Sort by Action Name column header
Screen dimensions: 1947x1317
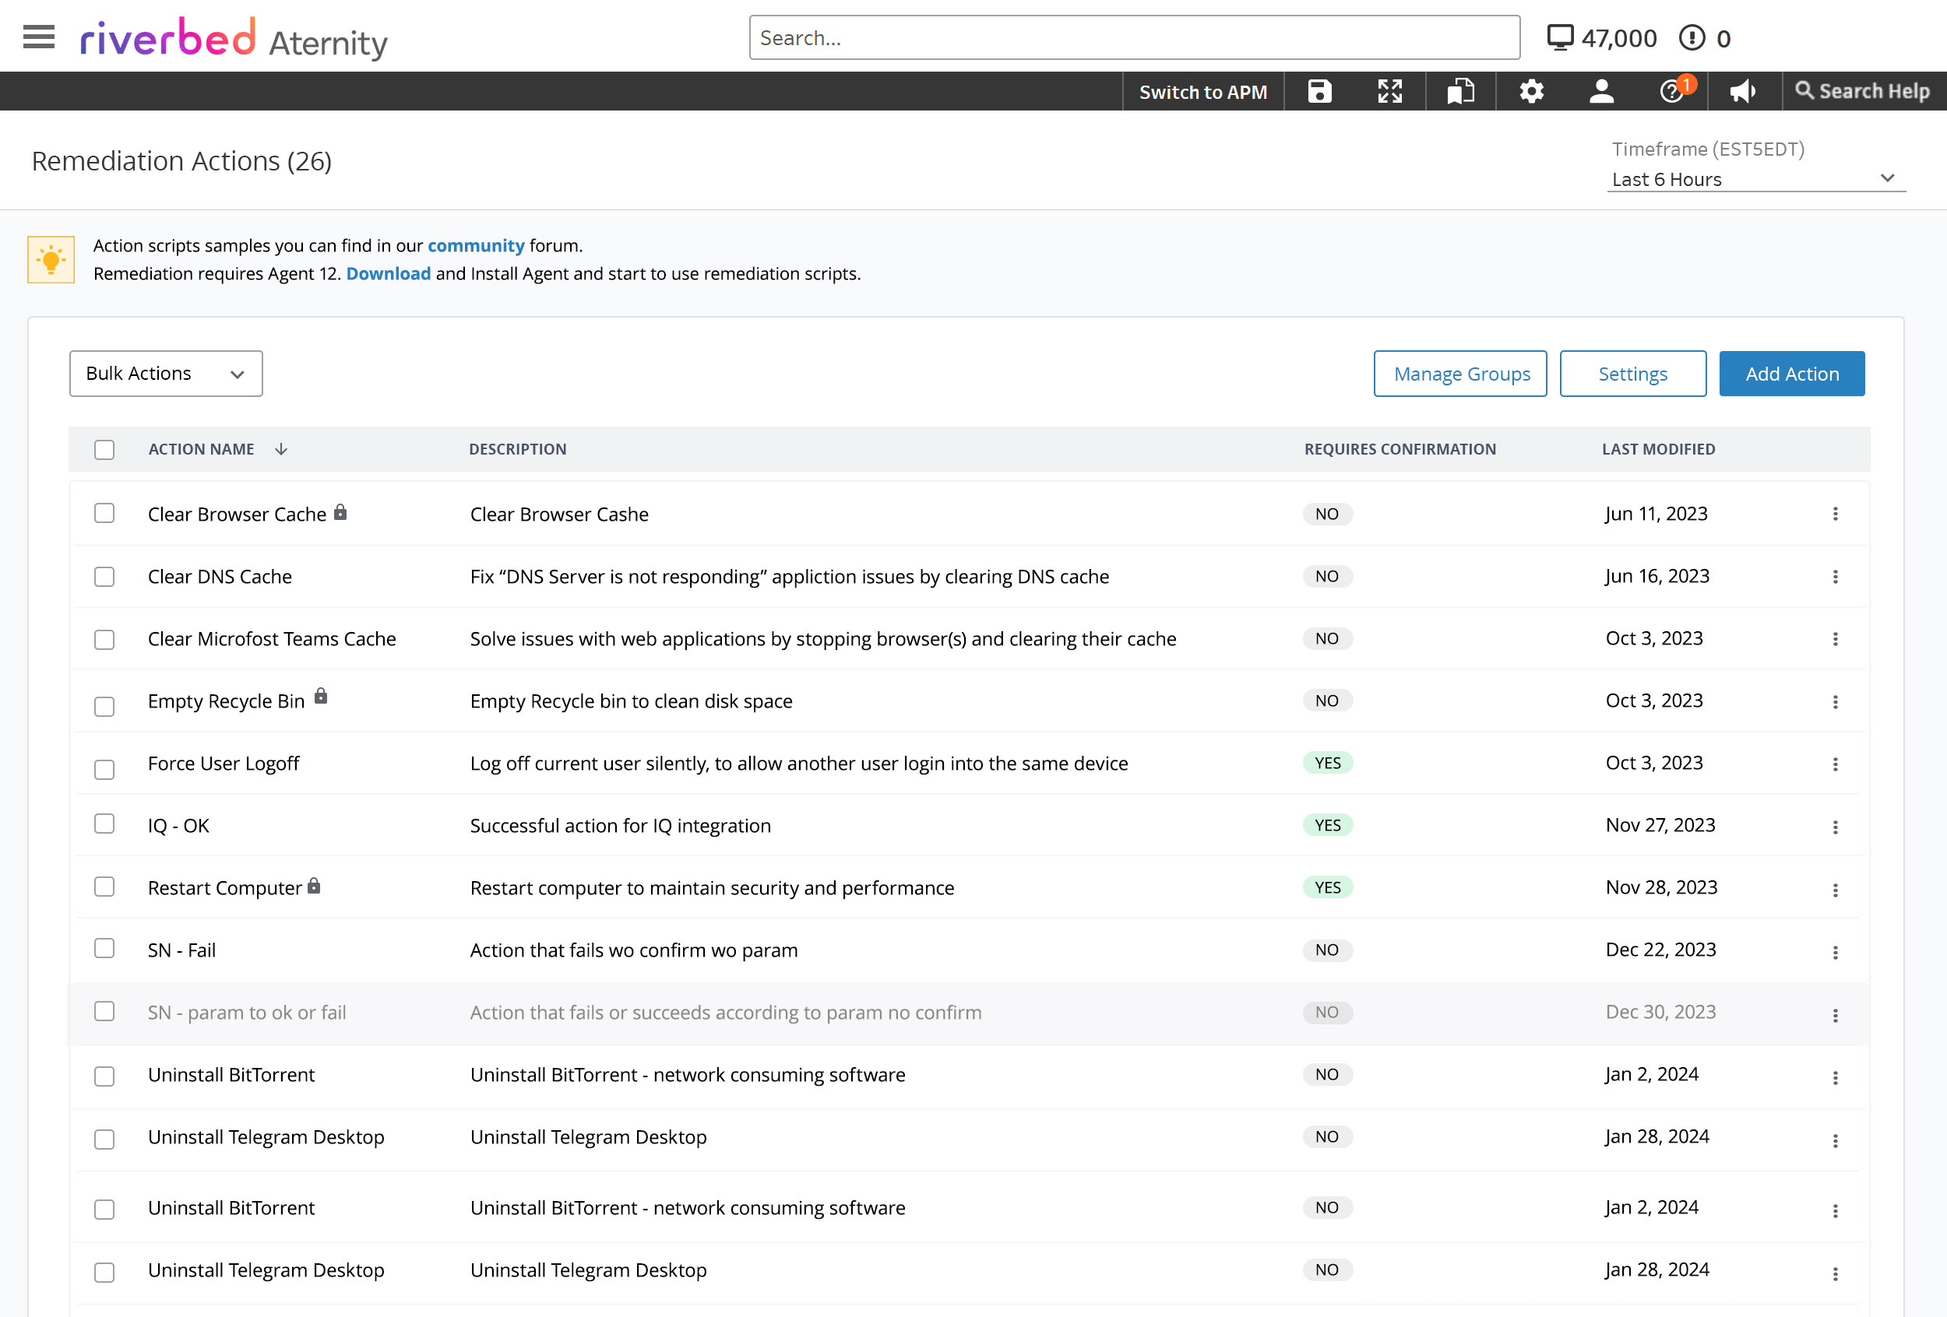[x=201, y=449]
